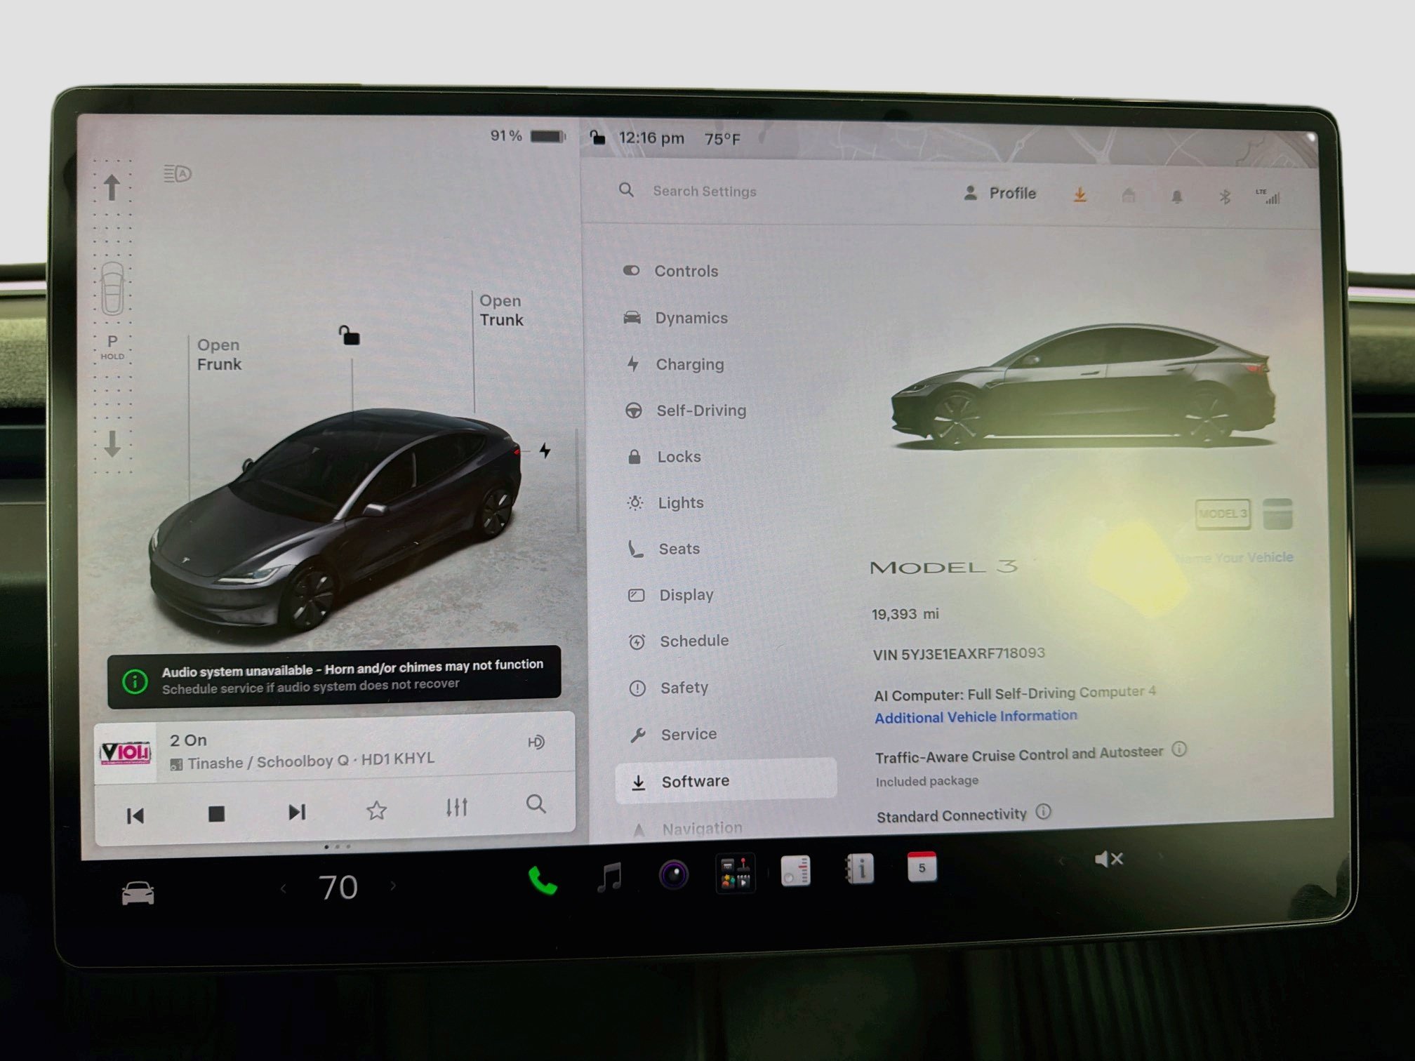Tap the charge port lightning bolt icon
The width and height of the screenshot is (1415, 1061).
(545, 451)
